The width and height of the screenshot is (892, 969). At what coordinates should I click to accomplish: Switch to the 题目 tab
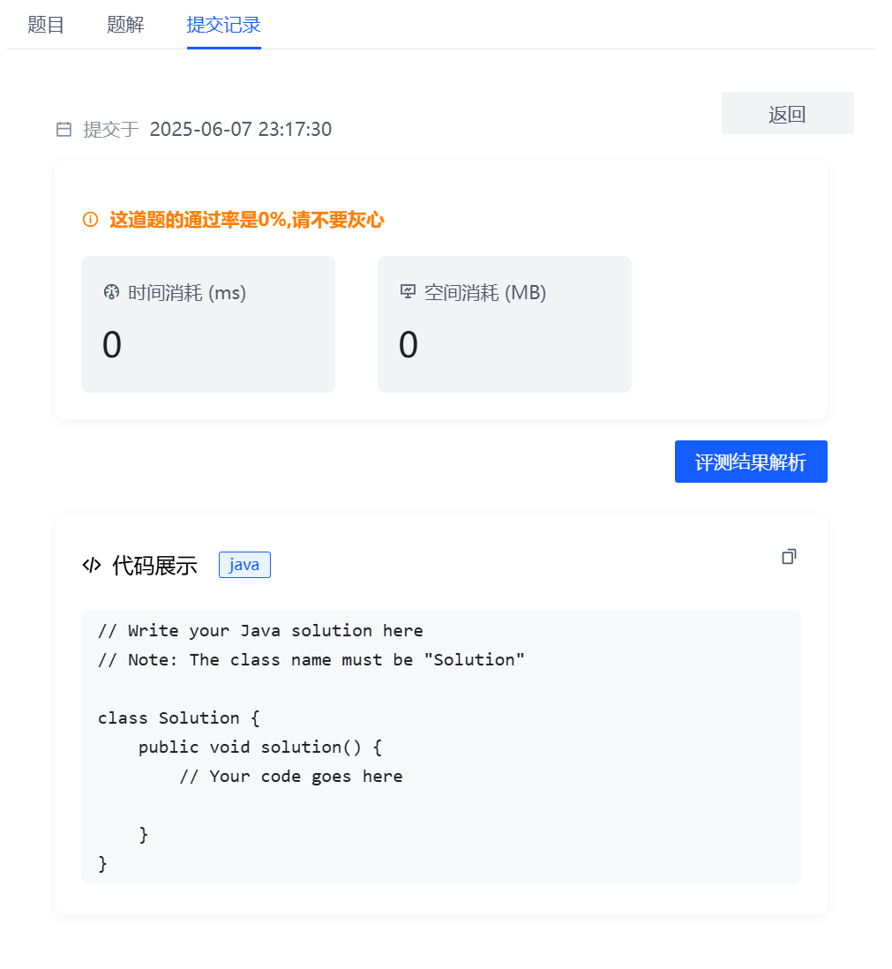coord(47,24)
